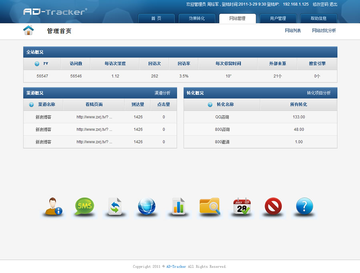This screenshot has width=360, height=273.
Task: Click the 每次停留时间 column header
Action: pos(228,64)
